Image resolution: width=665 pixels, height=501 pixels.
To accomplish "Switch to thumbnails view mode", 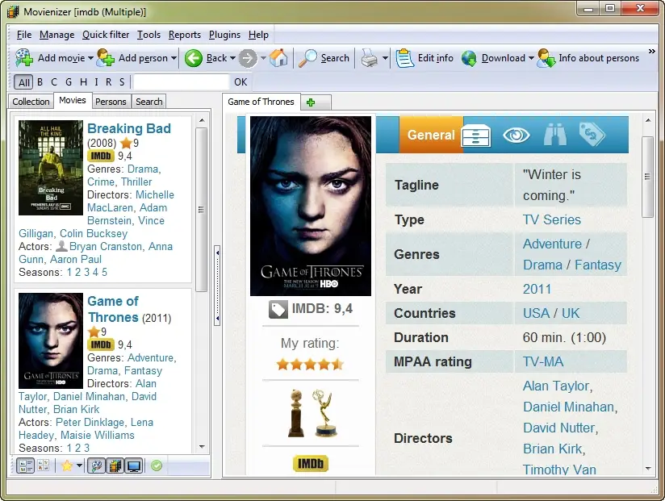I will [x=44, y=466].
